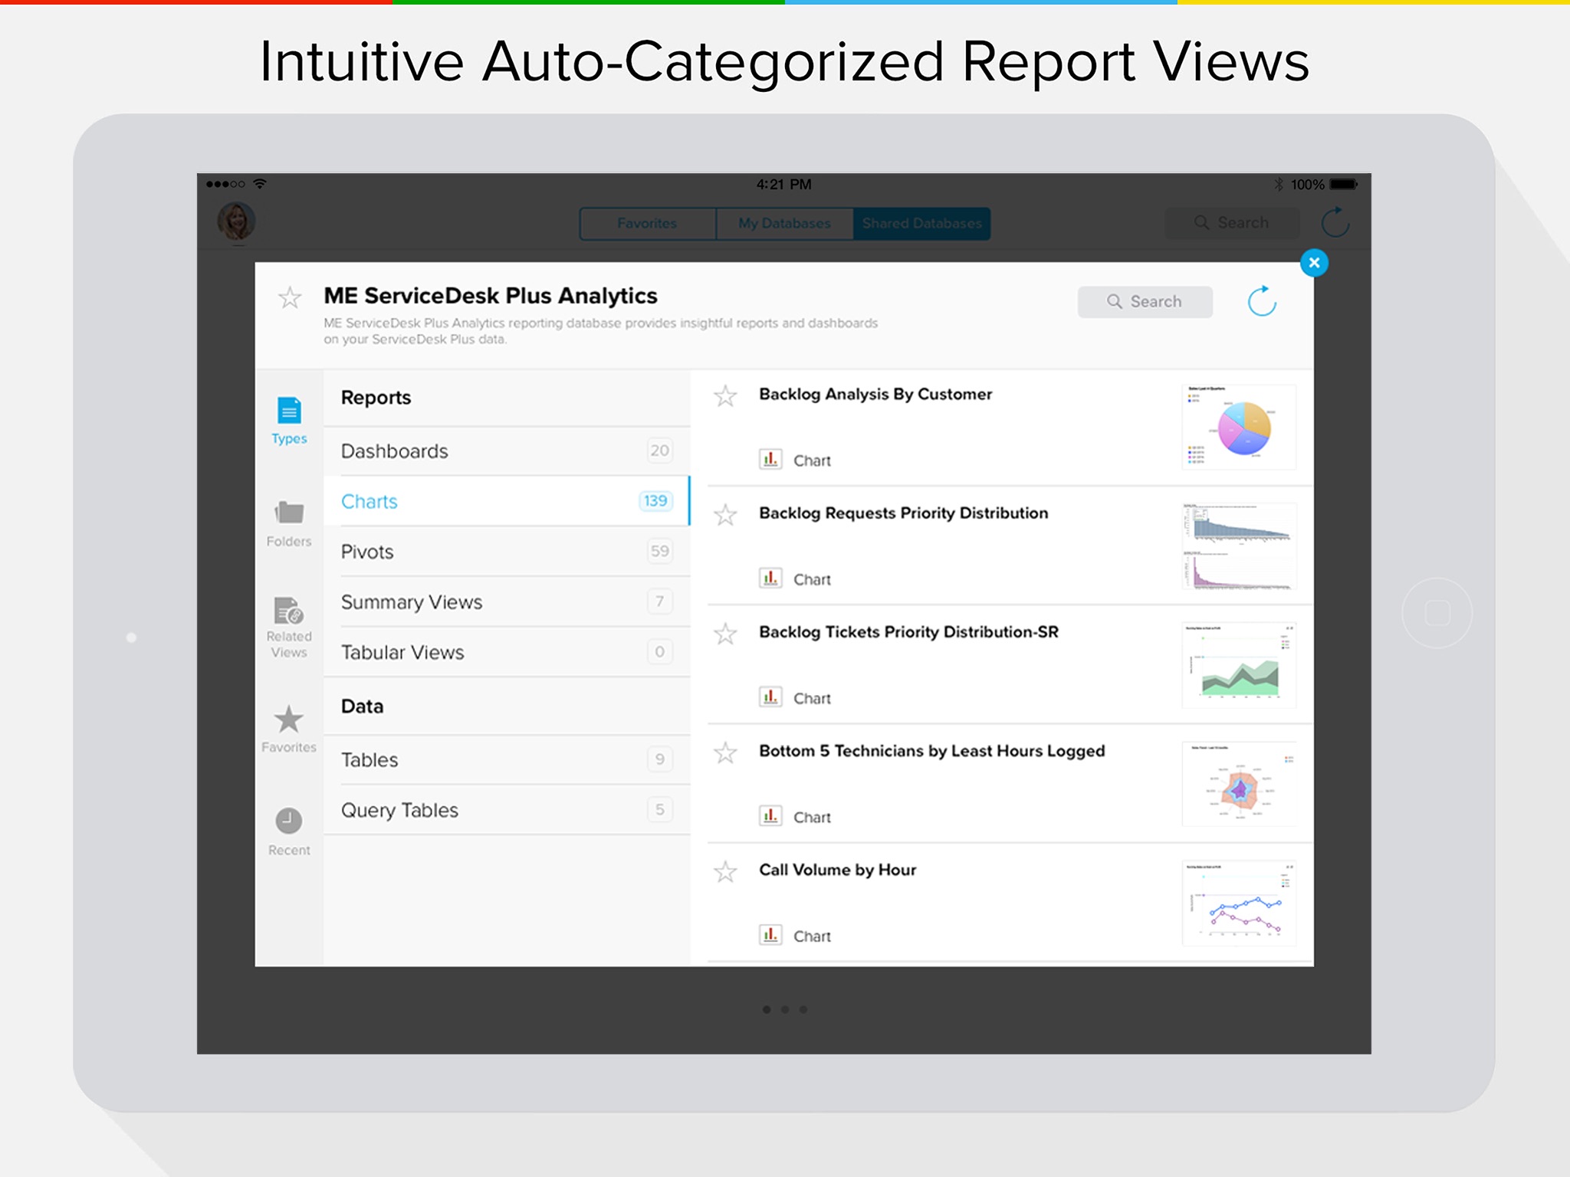Click chart type icon under Call Volume by Hour
Screen dimensions: 1570x1177
[x=770, y=934]
